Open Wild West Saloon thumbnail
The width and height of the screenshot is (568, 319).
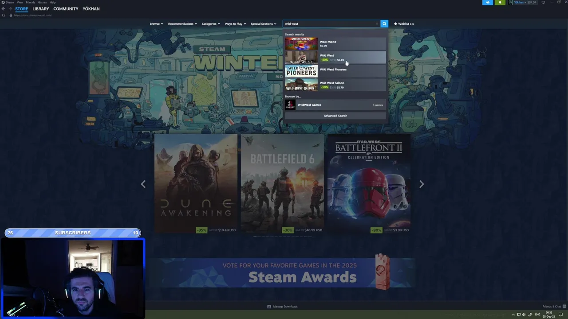pos(301,85)
